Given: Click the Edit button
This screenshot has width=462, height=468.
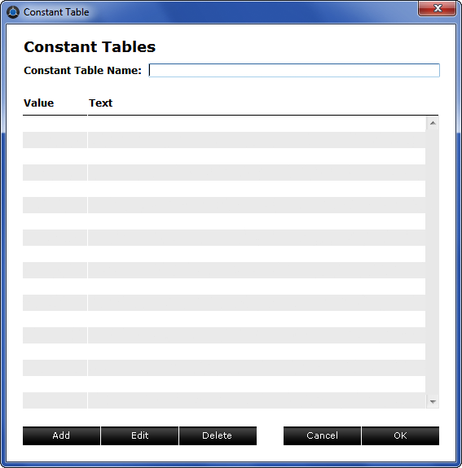Looking at the screenshot, I should pyautogui.click(x=139, y=435).
